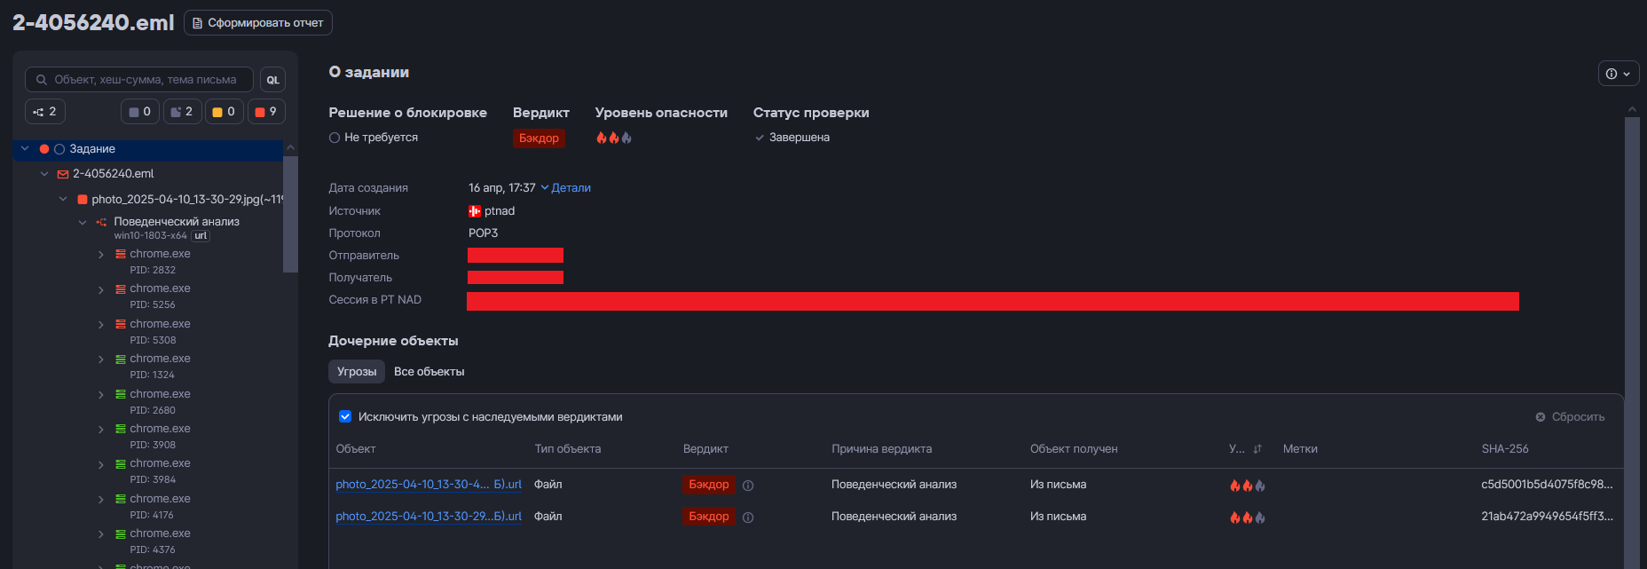The image size is (1647, 569).
Task: Open photo_2025-04-10_13-30-4... url link
Action: click(429, 485)
